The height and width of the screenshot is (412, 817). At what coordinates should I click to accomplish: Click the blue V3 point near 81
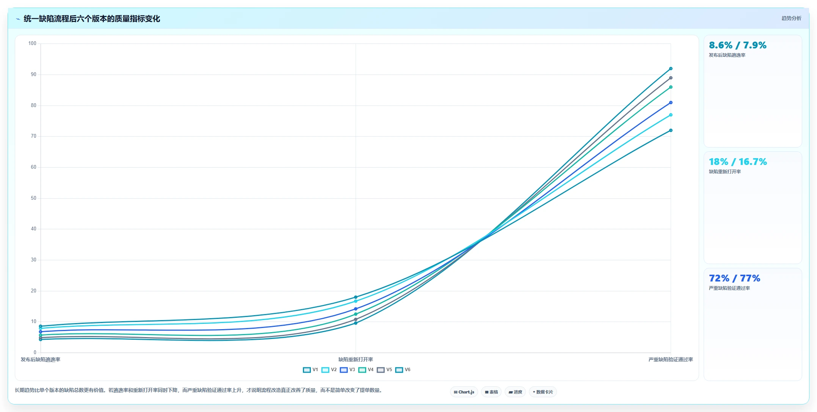point(671,103)
